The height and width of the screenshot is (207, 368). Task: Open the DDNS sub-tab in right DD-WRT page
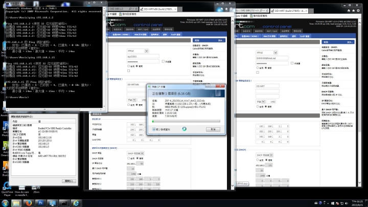250,36
